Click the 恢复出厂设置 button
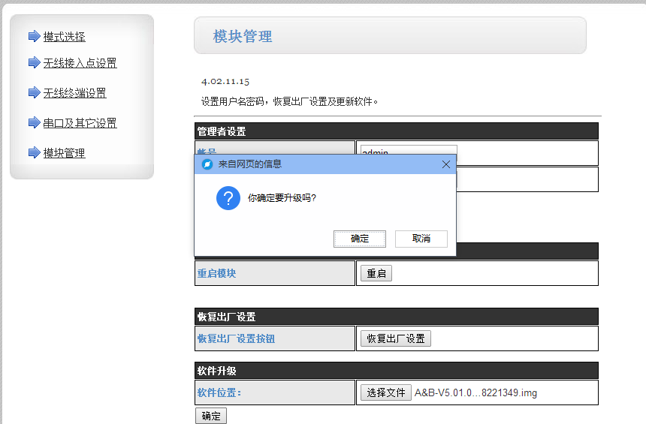This screenshot has height=424, width=646. (x=395, y=338)
